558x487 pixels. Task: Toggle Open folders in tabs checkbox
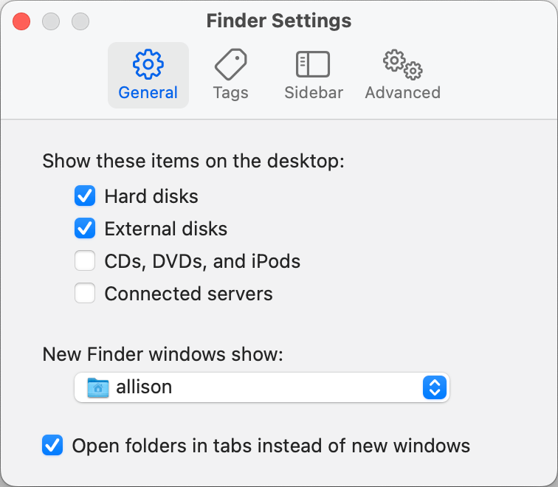click(52, 446)
